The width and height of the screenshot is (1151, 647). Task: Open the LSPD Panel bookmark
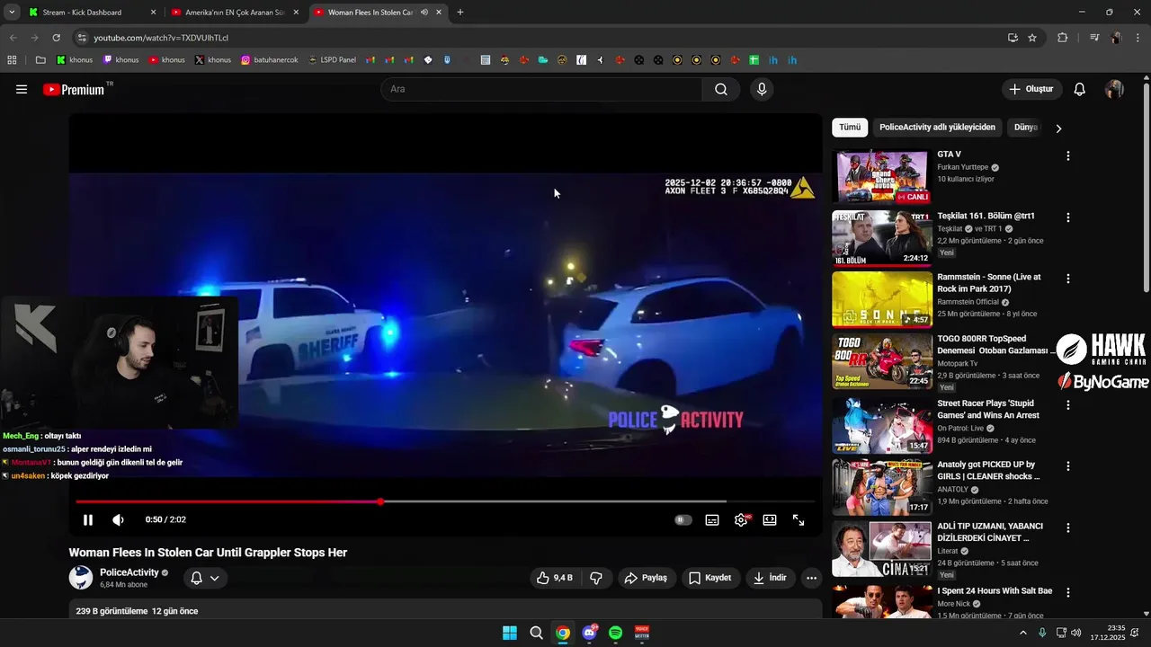point(331,60)
